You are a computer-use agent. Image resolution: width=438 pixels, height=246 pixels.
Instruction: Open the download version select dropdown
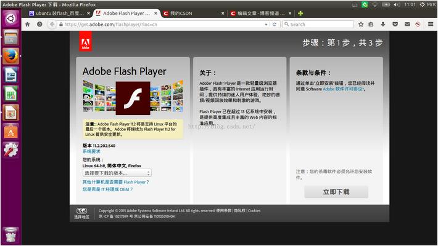click(117, 173)
